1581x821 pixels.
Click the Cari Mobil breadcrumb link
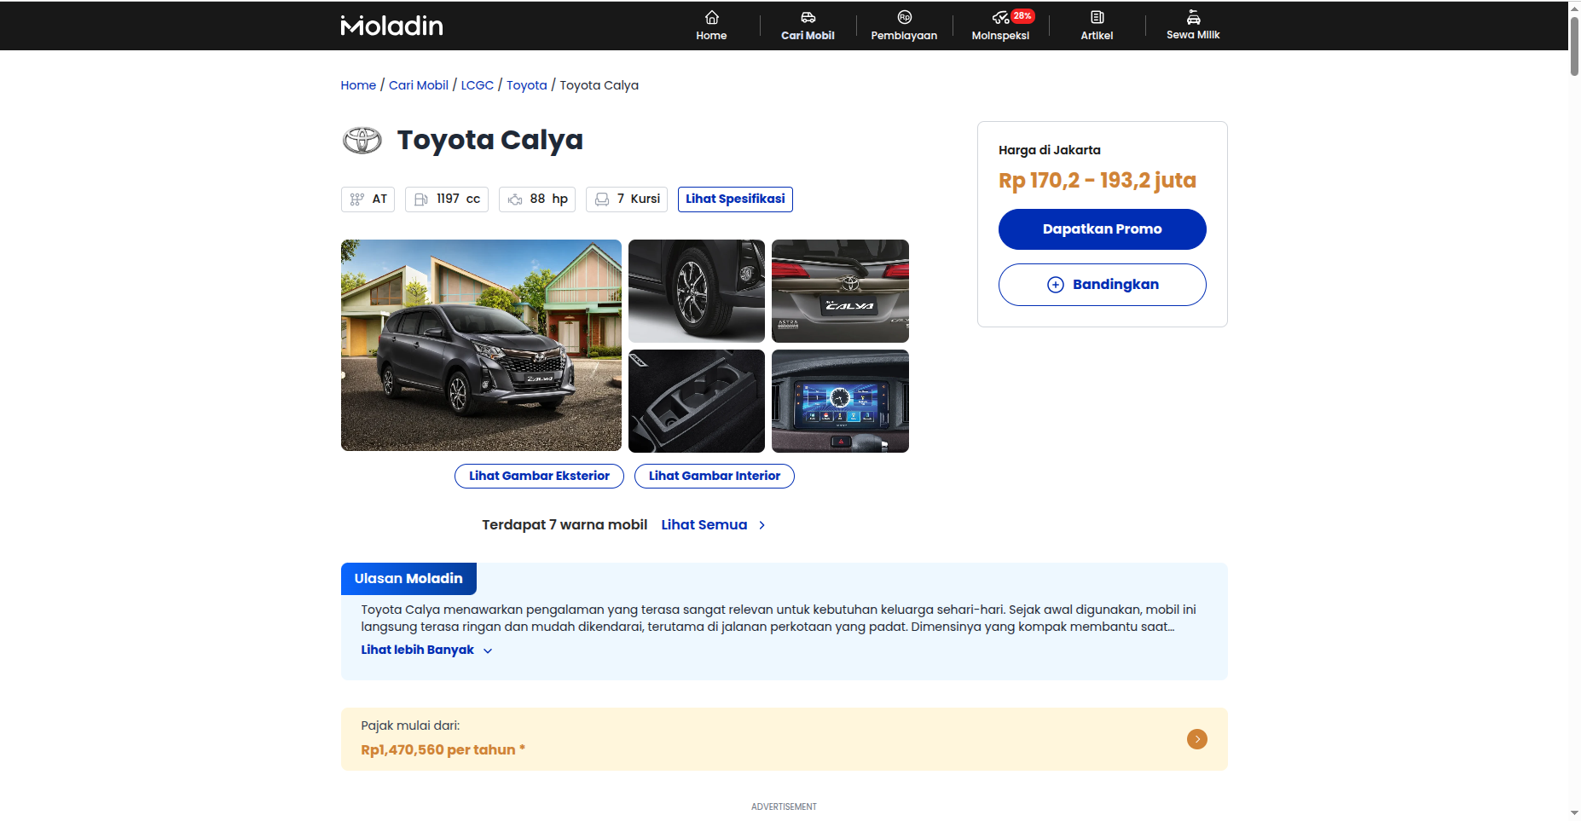[x=419, y=85]
